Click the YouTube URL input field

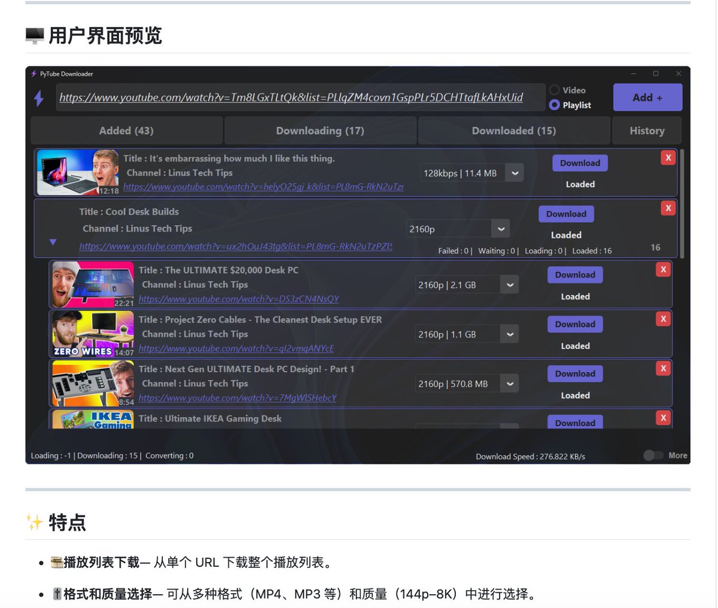tap(301, 98)
